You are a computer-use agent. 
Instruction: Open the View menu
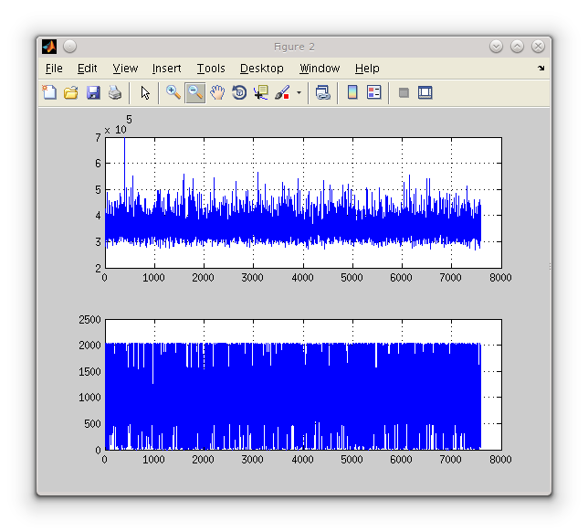[x=125, y=69]
